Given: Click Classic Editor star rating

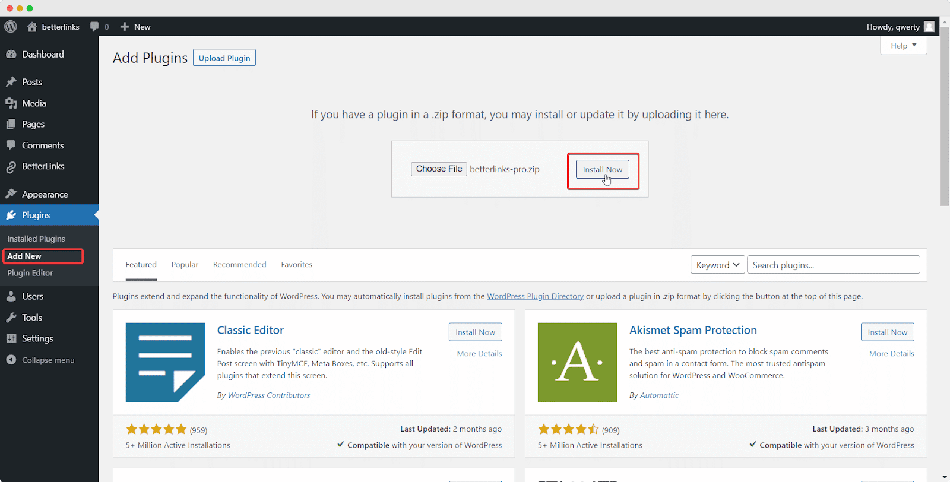Looking at the screenshot, I should click(156, 429).
